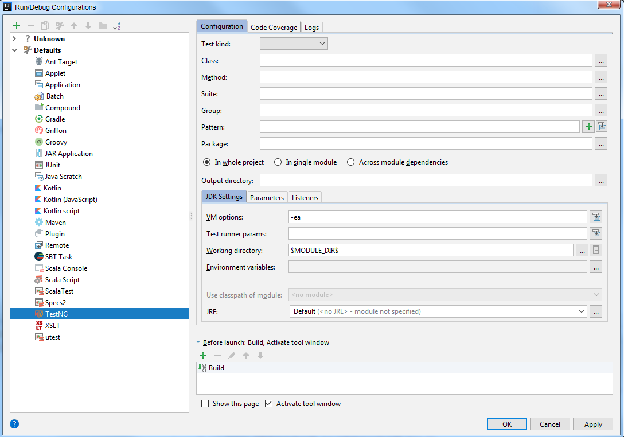Viewport: 624px width, 437px height.
Task: Expand the VM options field icon
Action: [x=596, y=217]
